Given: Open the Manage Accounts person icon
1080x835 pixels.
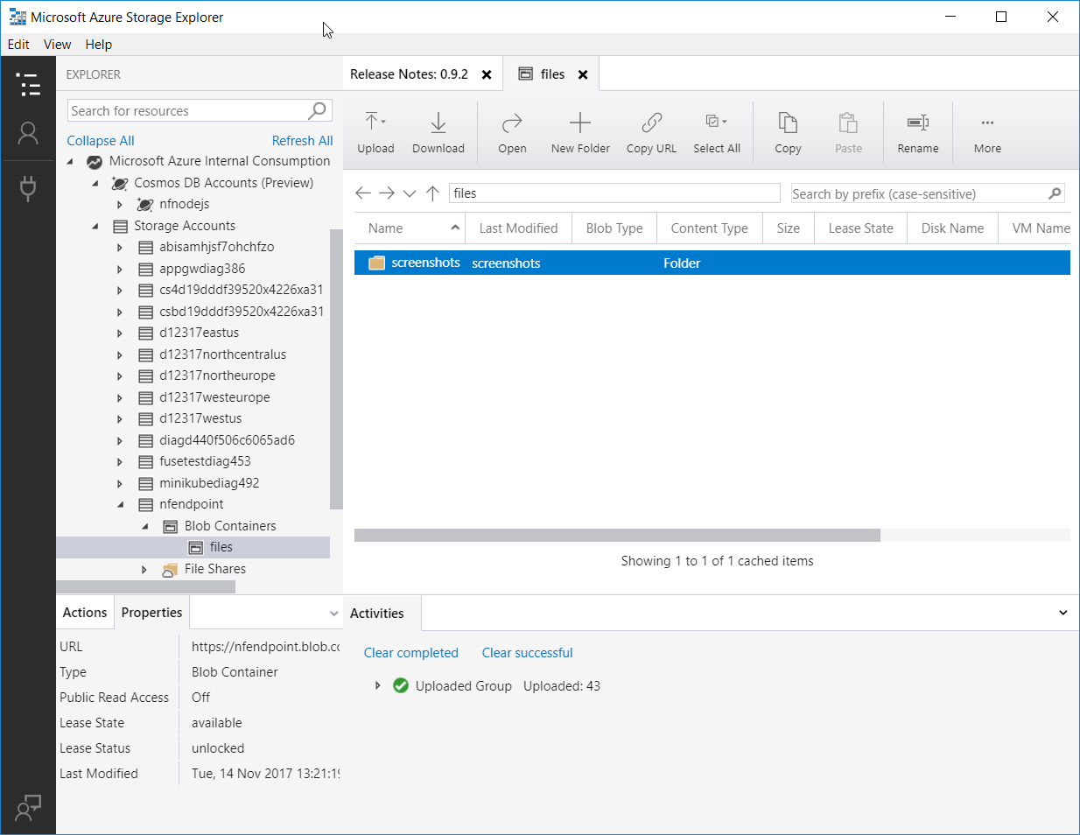Looking at the screenshot, I should click(x=28, y=133).
